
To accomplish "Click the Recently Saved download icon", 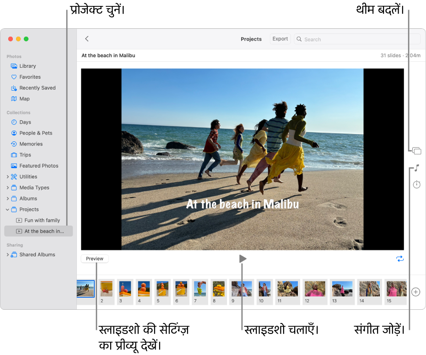I will coord(14,88).
